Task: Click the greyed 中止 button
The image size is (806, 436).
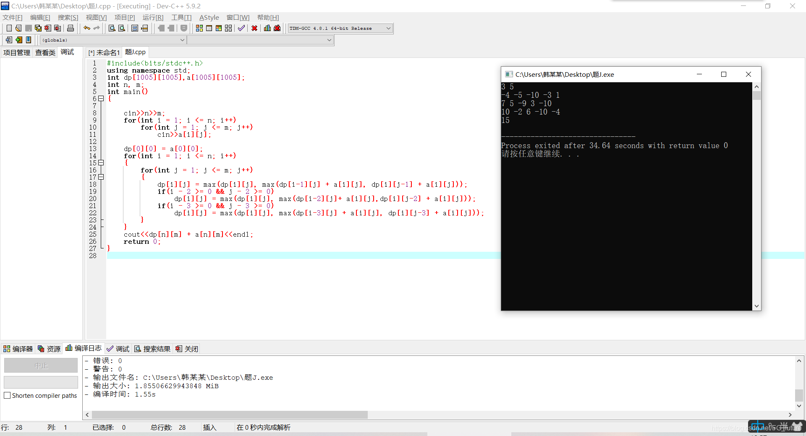Action: [x=41, y=366]
